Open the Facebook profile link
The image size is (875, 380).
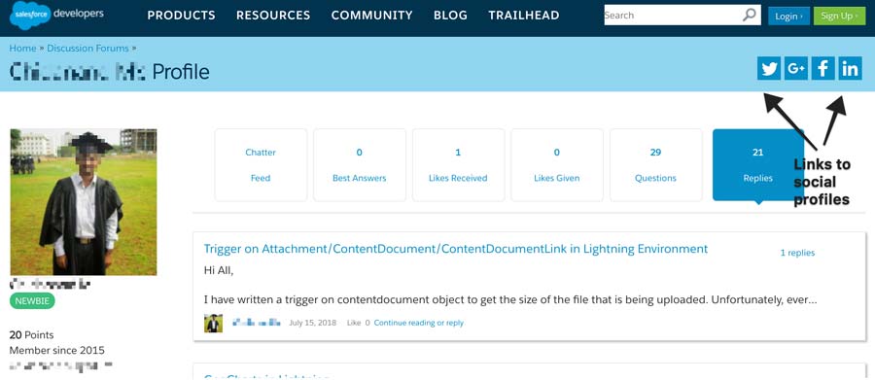point(823,69)
